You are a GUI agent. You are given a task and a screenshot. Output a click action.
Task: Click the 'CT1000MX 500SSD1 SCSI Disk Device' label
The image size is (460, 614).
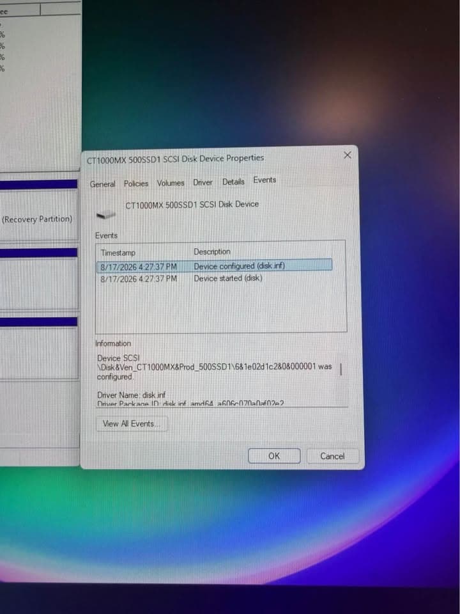tap(192, 205)
